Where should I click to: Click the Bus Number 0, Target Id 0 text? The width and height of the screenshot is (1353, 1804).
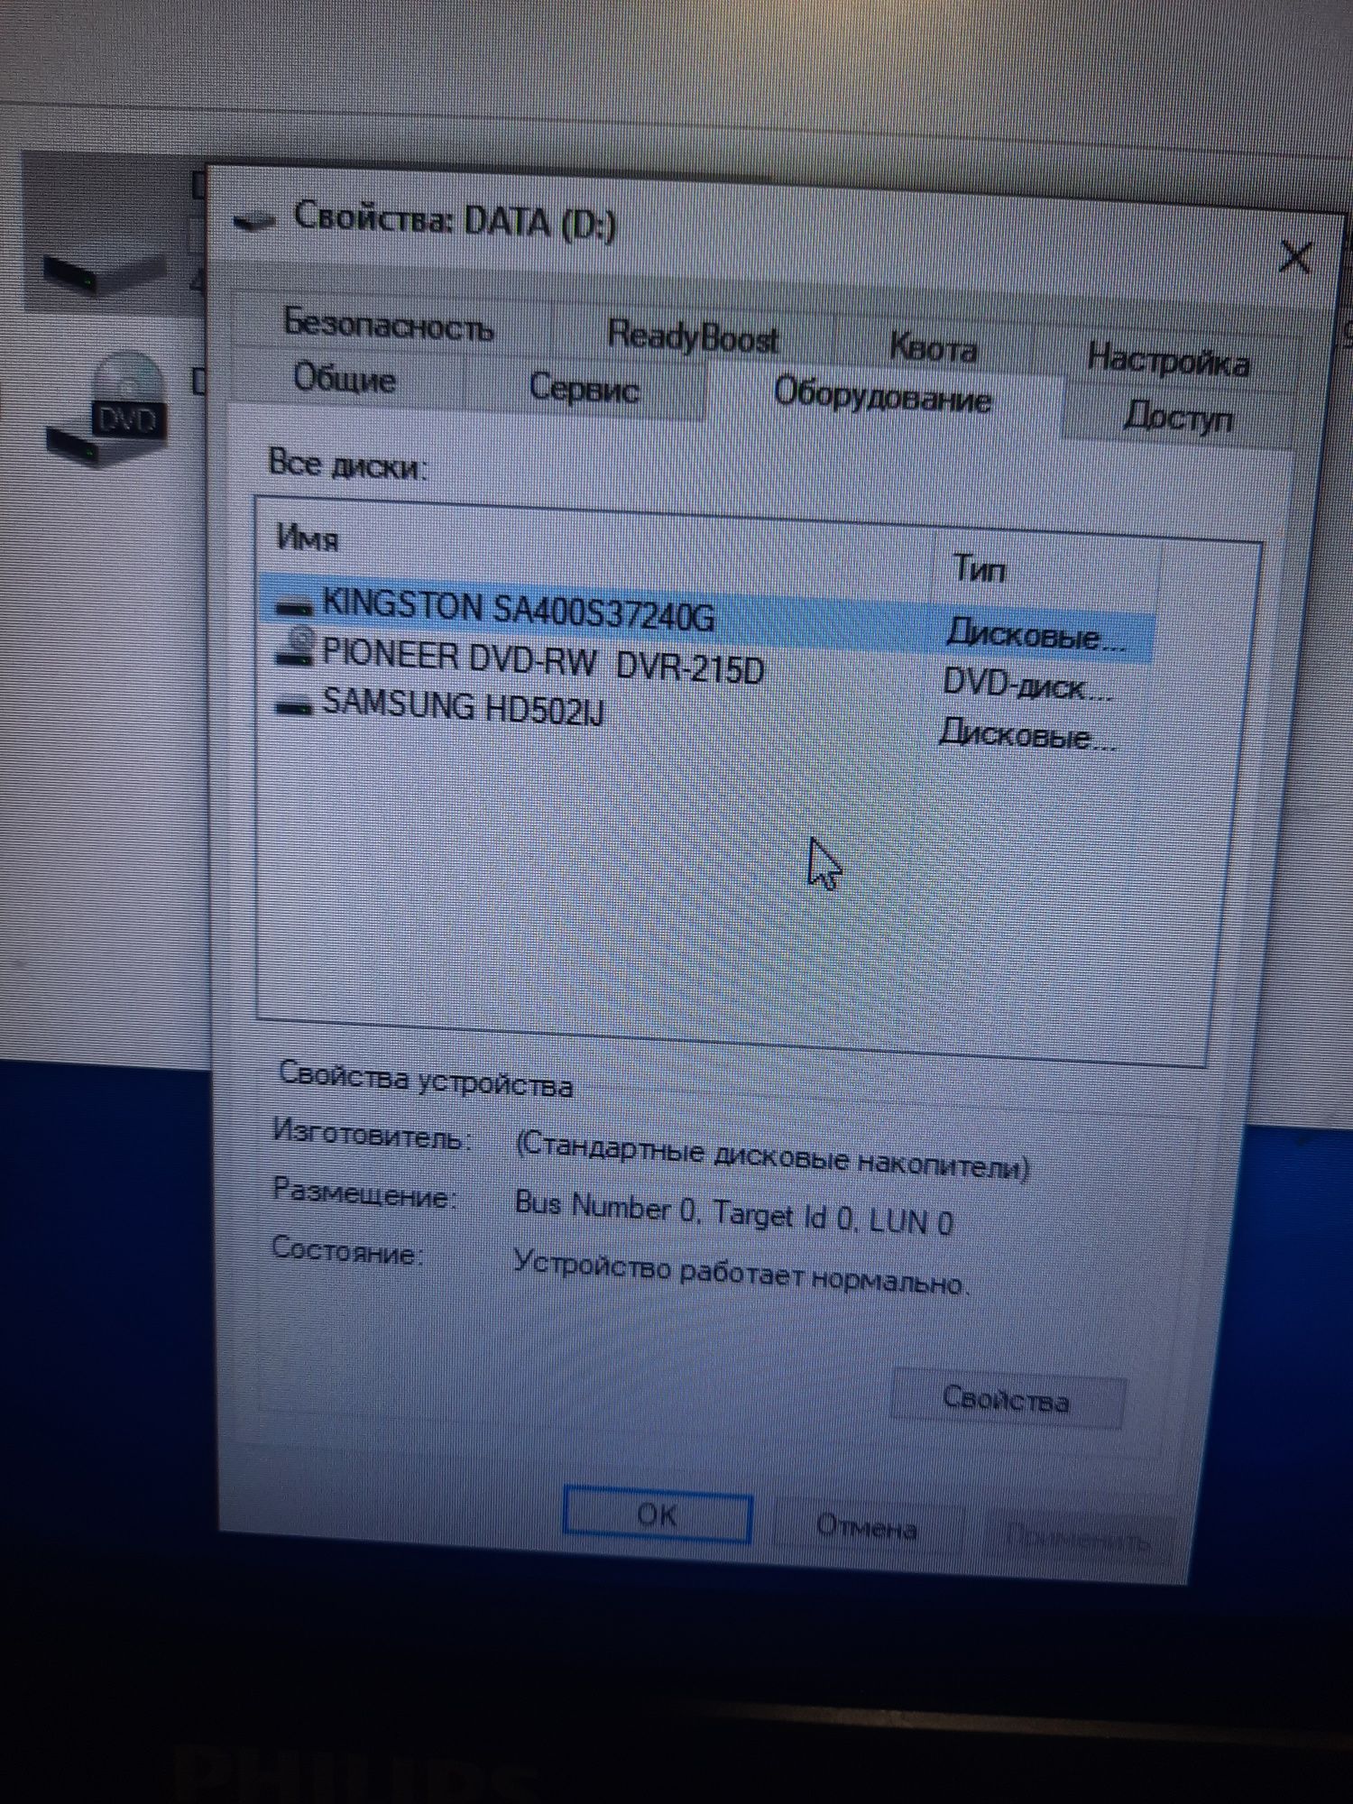733,1213
